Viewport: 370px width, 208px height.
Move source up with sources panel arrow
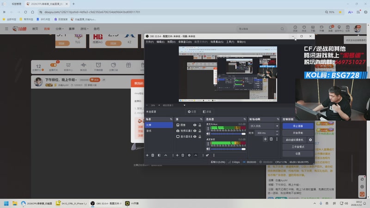point(196,155)
